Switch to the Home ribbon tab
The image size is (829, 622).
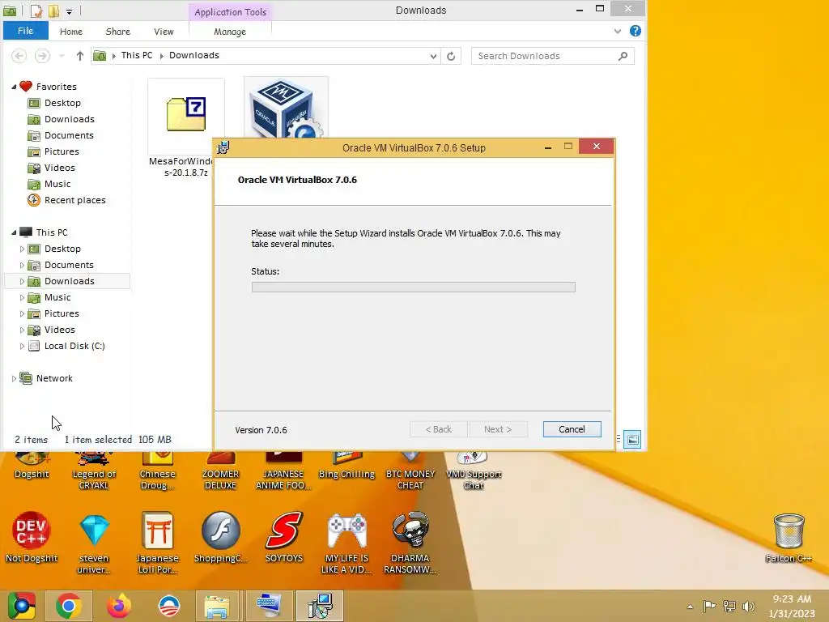tap(71, 32)
